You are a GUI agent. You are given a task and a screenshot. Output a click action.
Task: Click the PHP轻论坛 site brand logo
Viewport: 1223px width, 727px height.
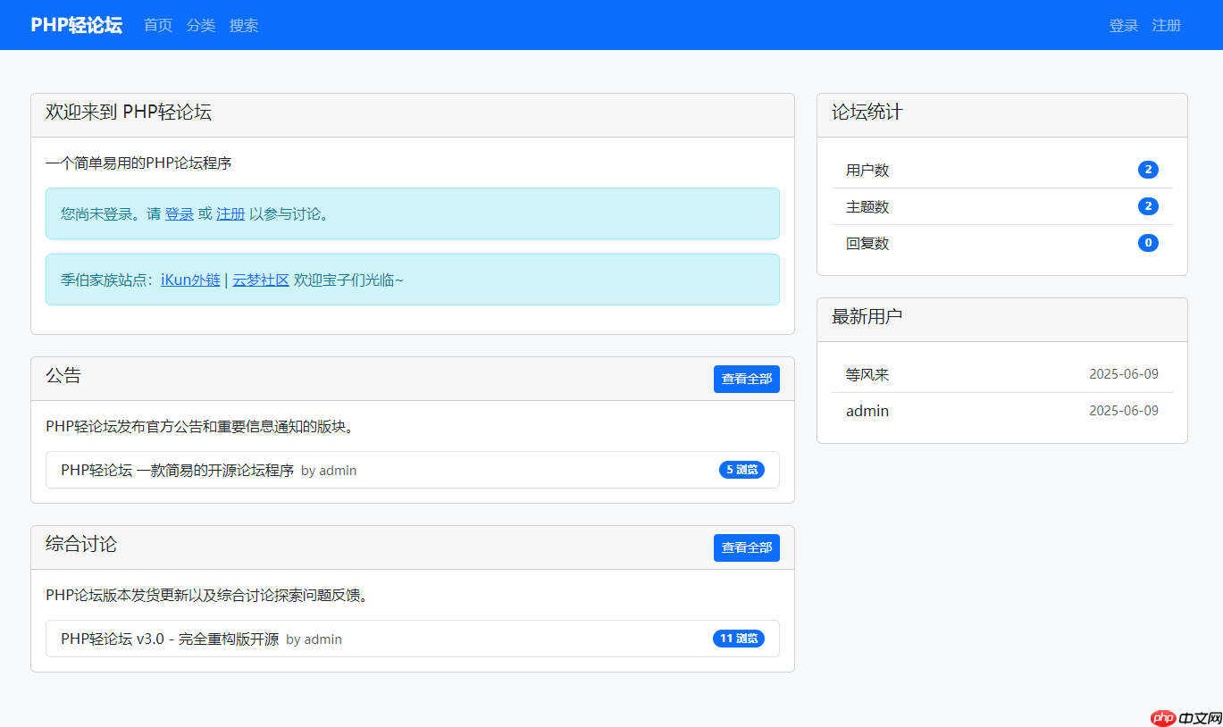pos(76,24)
